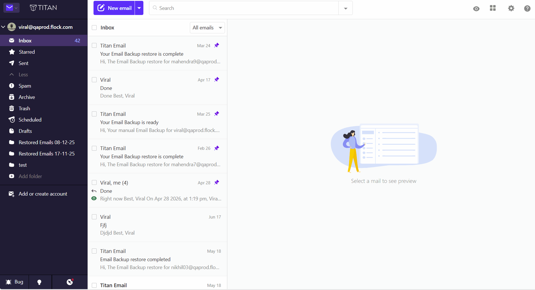Image resolution: width=535 pixels, height=290 pixels.
Task: Open the Sent folder
Action: pos(44,63)
